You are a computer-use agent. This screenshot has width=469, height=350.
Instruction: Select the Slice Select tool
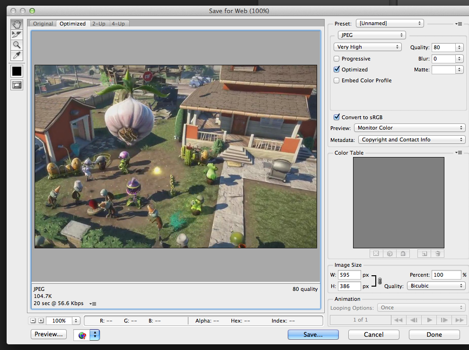point(17,35)
